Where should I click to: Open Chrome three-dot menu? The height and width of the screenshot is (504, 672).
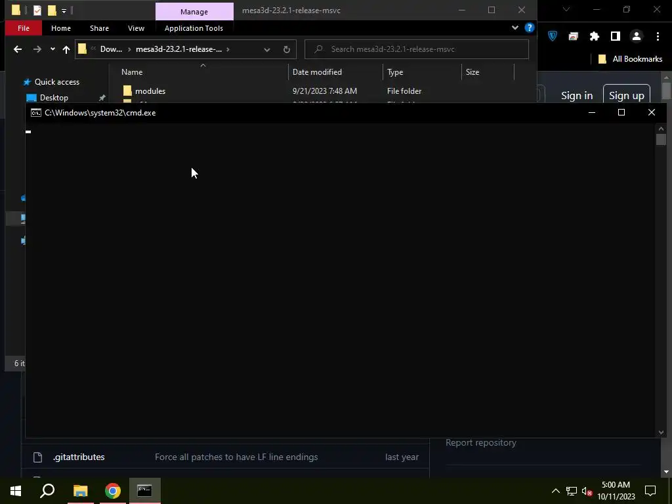[x=658, y=37]
